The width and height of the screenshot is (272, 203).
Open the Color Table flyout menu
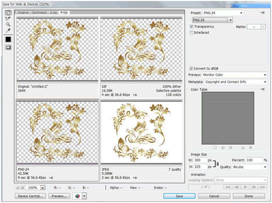pos(263,89)
